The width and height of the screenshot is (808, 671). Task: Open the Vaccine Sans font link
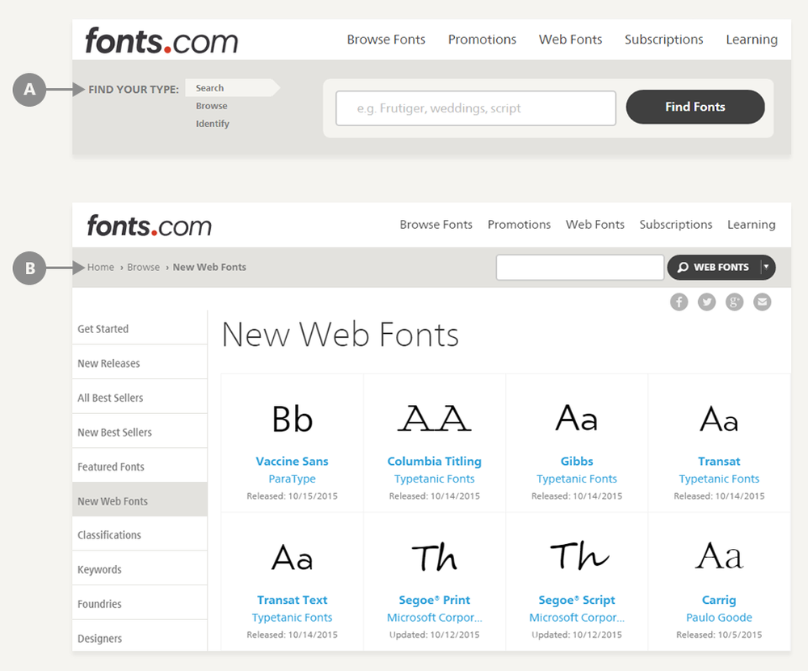tap(292, 461)
